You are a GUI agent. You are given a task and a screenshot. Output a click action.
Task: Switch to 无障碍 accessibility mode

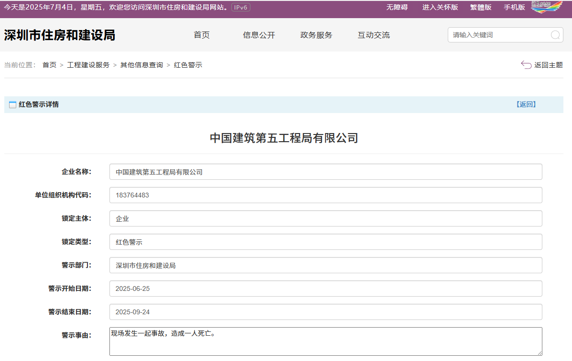click(x=397, y=7)
